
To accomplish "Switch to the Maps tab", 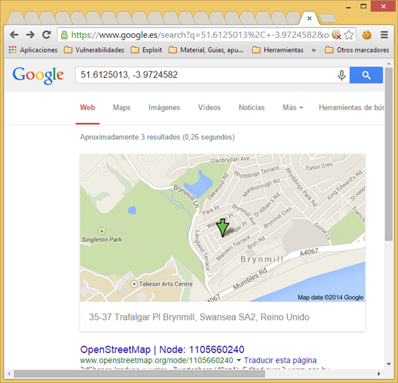I will coord(121,107).
